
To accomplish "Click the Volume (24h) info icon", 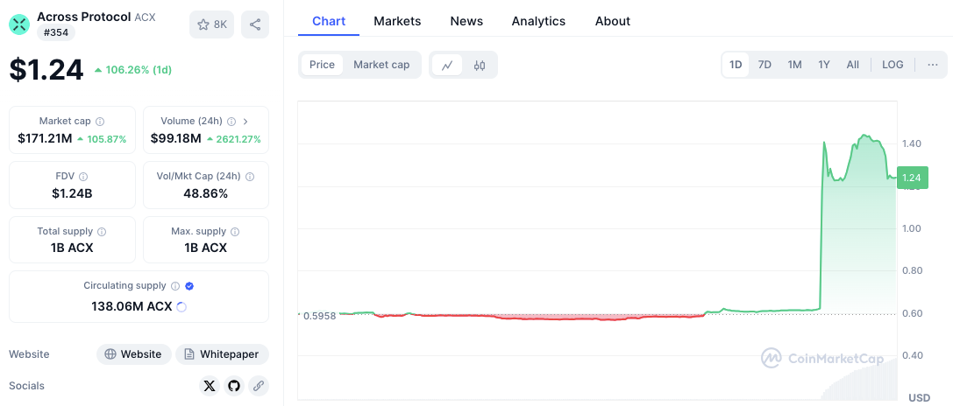I will point(231,122).
